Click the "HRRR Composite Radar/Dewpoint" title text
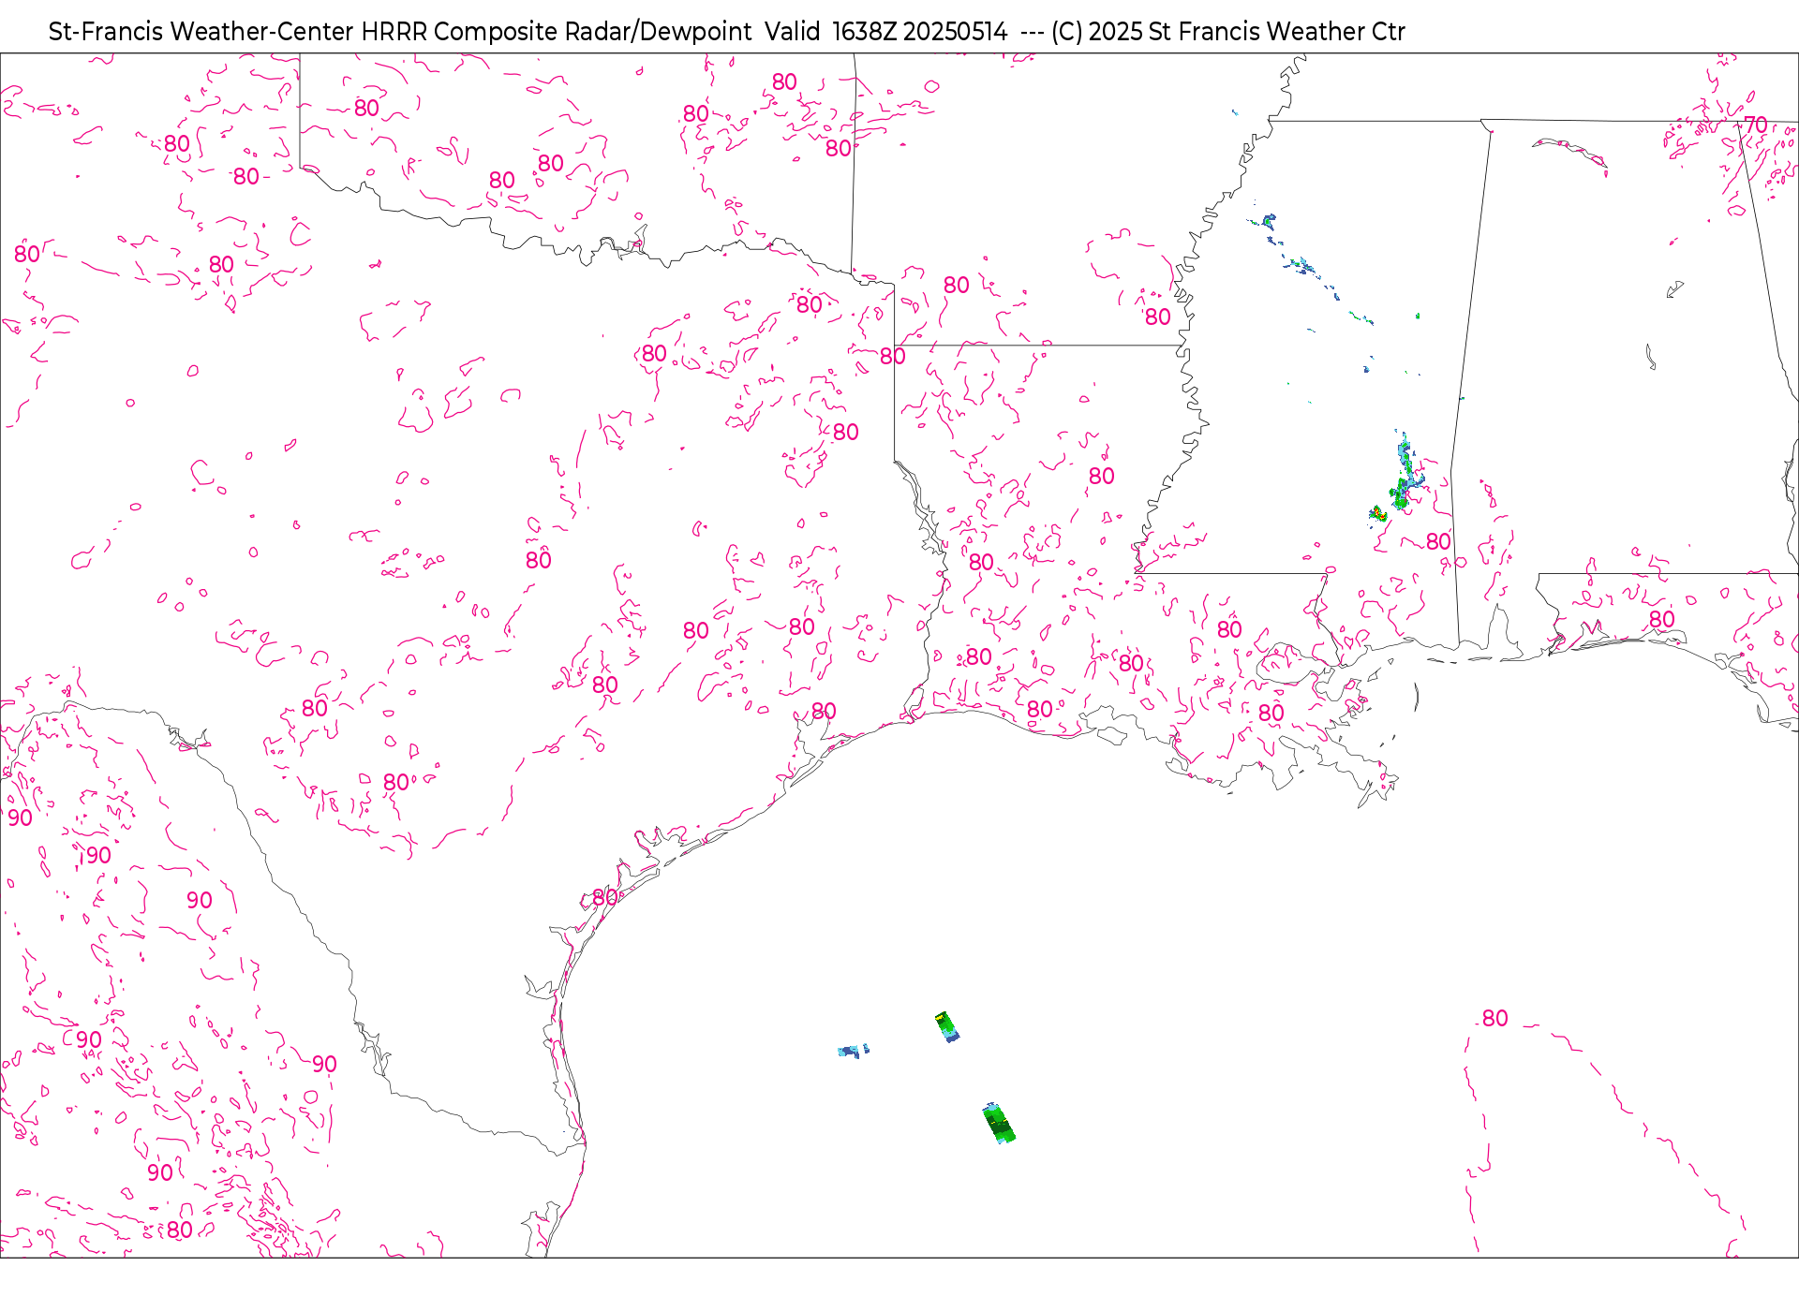This screenshot has width=1799, height=1311. (557, 32)
